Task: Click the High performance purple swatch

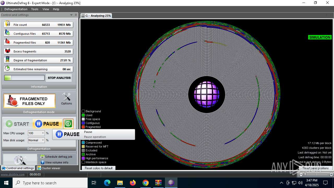Action: click(x=83, y=158)
